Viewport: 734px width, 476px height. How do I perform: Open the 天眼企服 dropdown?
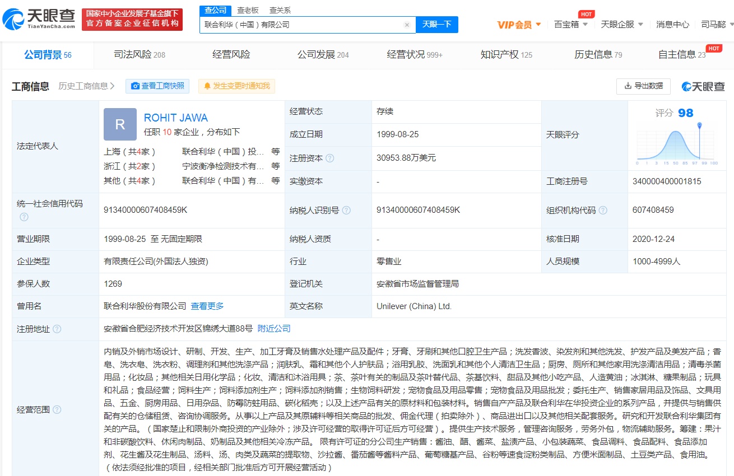point(622,24)
